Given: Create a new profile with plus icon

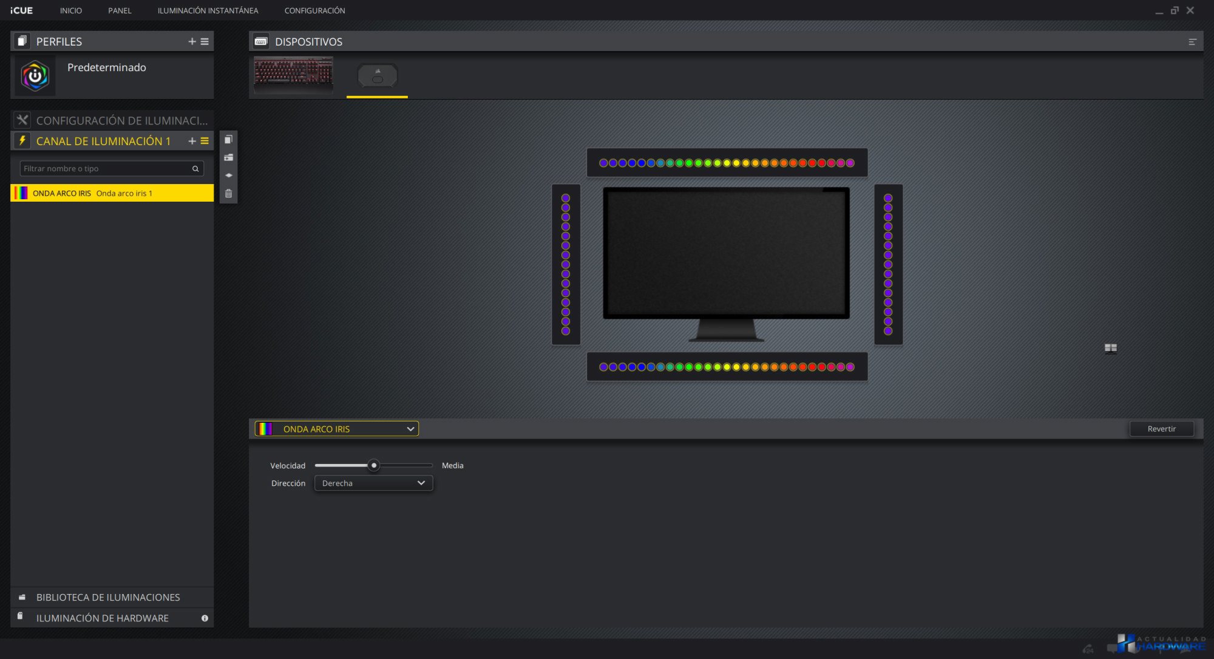Looking at the screenshot, I should [192, 41].
